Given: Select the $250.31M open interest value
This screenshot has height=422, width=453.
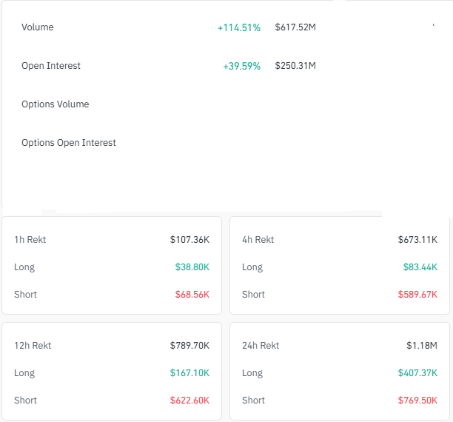Looking at the screenshot, I should click(295, 66).
